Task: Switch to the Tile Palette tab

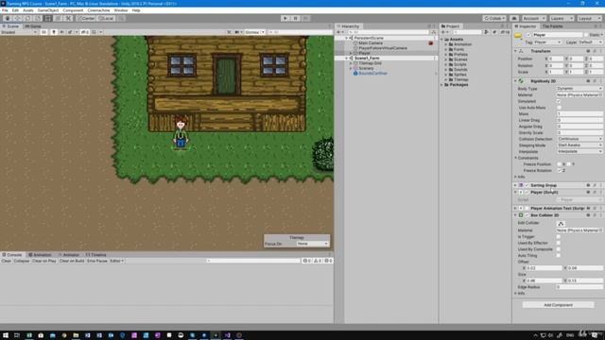Action: (552, 26)
